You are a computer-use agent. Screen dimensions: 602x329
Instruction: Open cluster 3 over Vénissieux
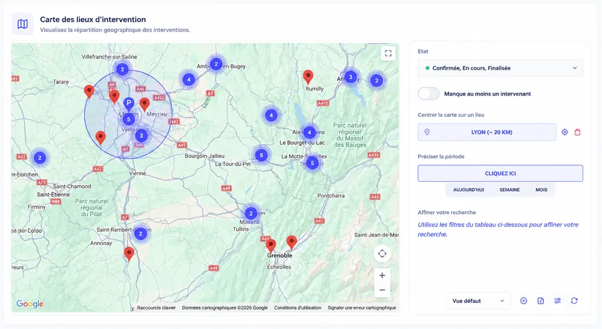pyautogui.click(x=141, y=136)
